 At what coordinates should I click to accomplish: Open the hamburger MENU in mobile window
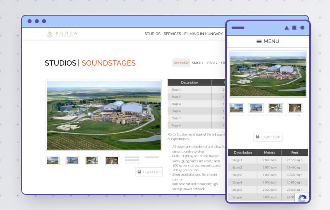268,41
